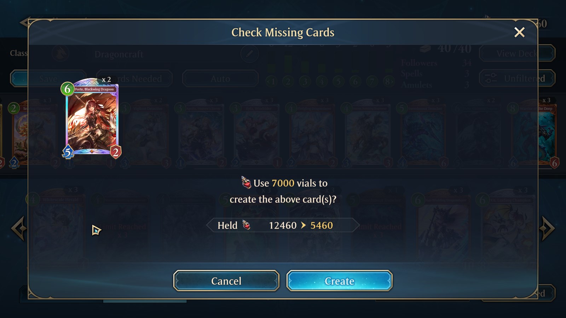Click the Create button
The width and height of the screenshot is (566, 318).
pyautogui.click(x=339, y=281)
